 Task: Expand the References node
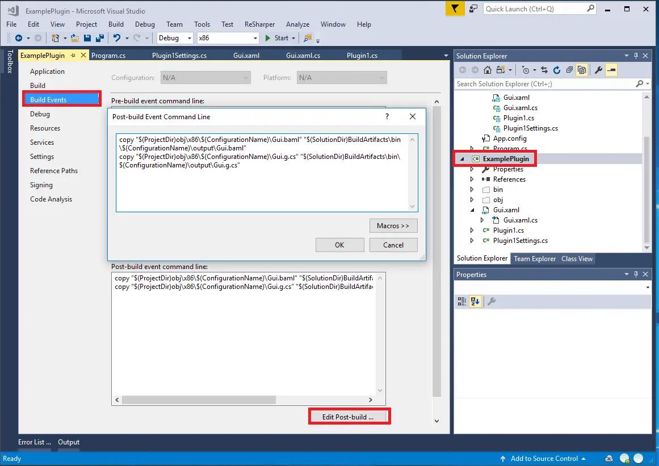point(472,179)
